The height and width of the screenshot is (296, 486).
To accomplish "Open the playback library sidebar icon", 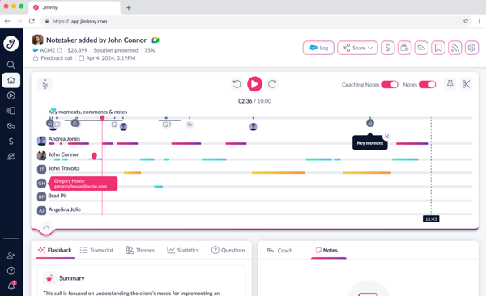I will pyautogui.click(x=11, y=95).
